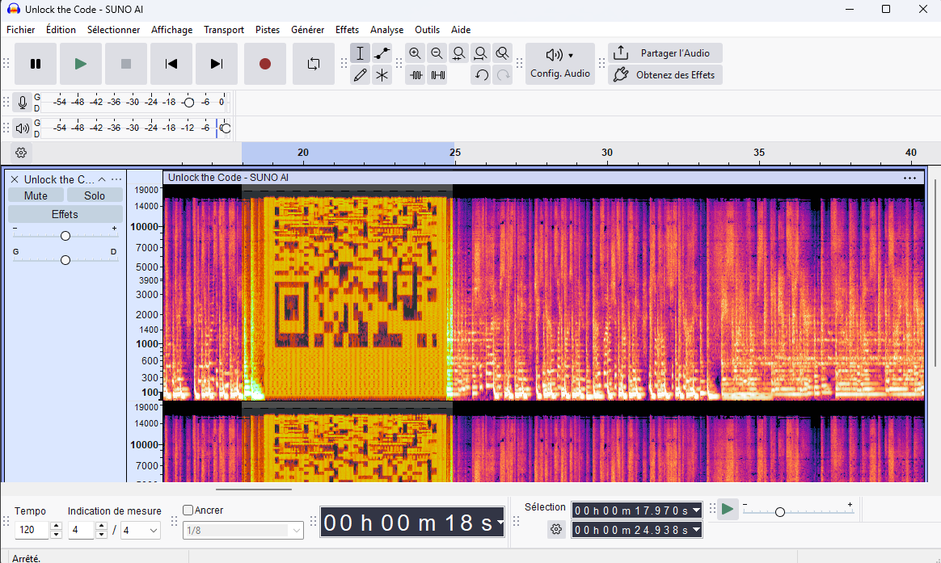The width and height of the screenshot is (941, 563).
Task: Open the Effets menu
Action: tap(347, 30)
